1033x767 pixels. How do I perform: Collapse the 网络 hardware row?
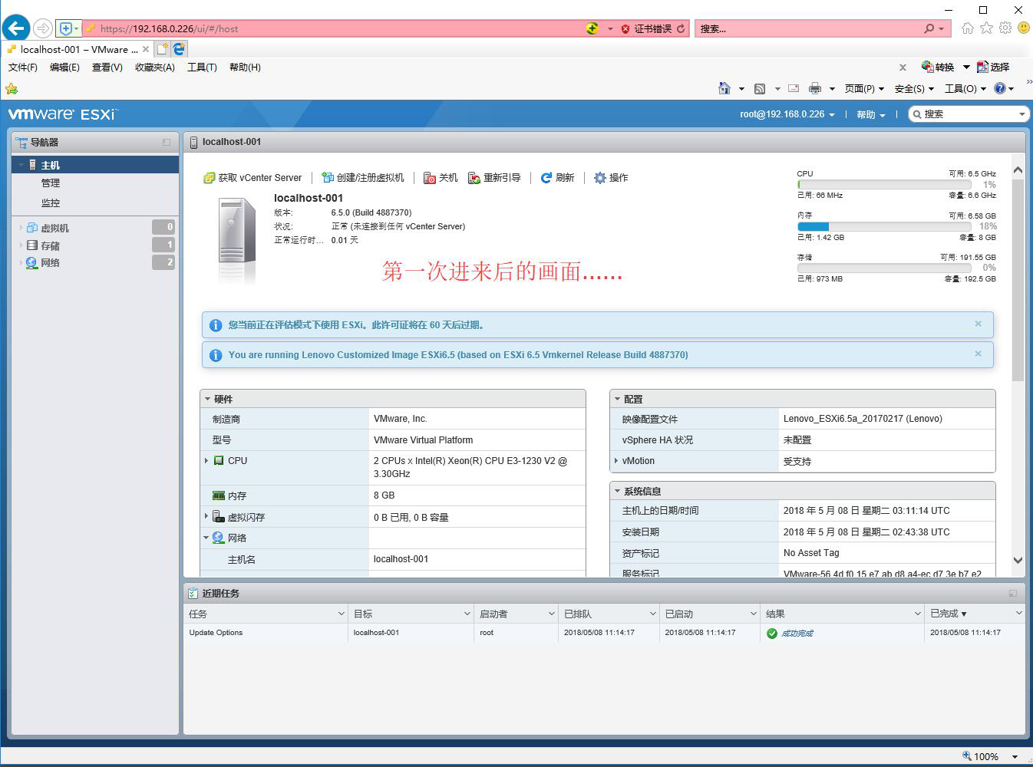tap(206, 538)
